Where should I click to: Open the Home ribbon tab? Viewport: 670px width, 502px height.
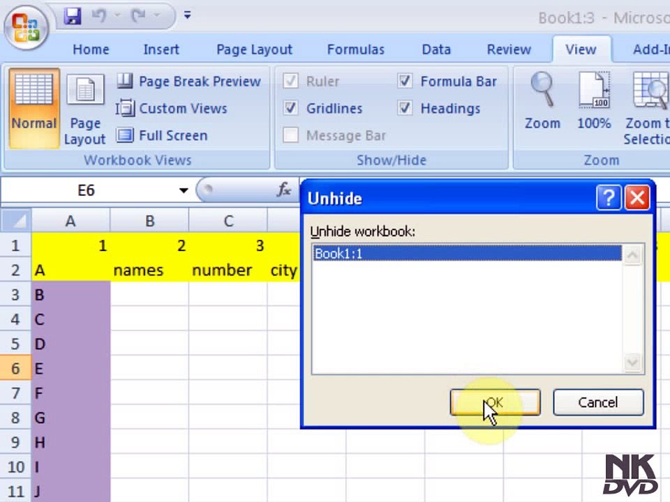91,50
